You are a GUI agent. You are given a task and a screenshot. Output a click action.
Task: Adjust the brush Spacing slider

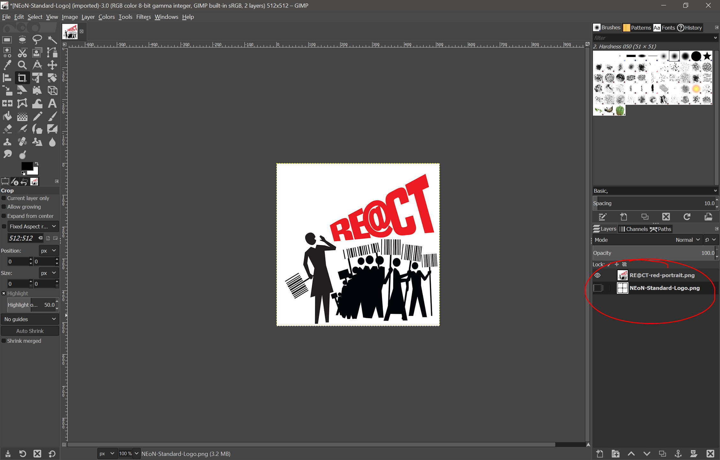click(654, 203)
